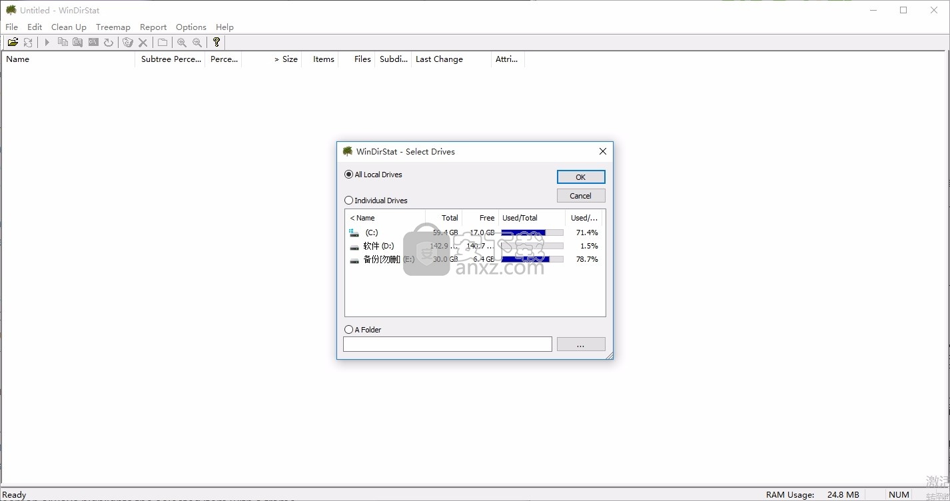Click the WinDirStat tree icon in dialog title
Screen dimensions: 950x501
pyautogui.click(x=348, y=151)
